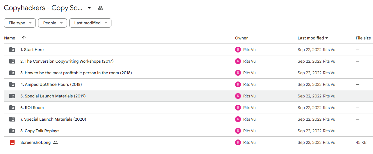Open 2. The Conversion Copywriting Workshops (2017) folder
This screenshot has height=154, width=373.
pos(67,61)
